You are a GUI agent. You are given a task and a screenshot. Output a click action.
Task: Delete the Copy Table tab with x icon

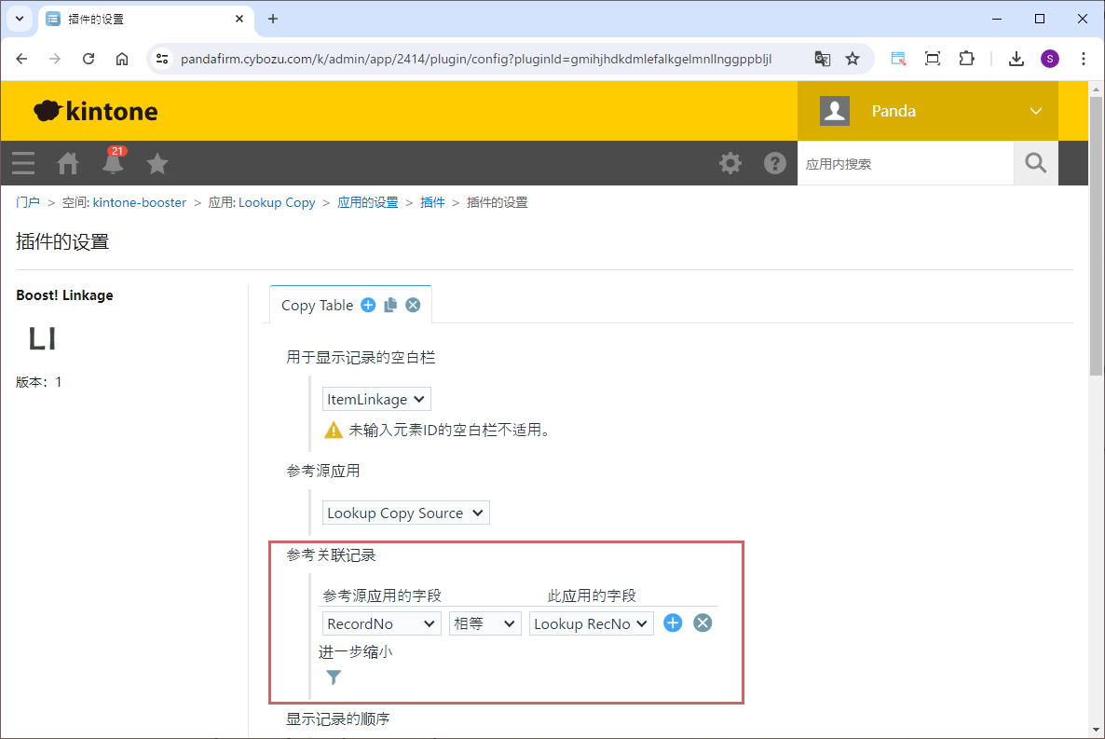pos(413,305)
